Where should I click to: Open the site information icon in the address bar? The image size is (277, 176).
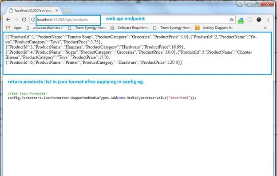[x=33, y=20]
